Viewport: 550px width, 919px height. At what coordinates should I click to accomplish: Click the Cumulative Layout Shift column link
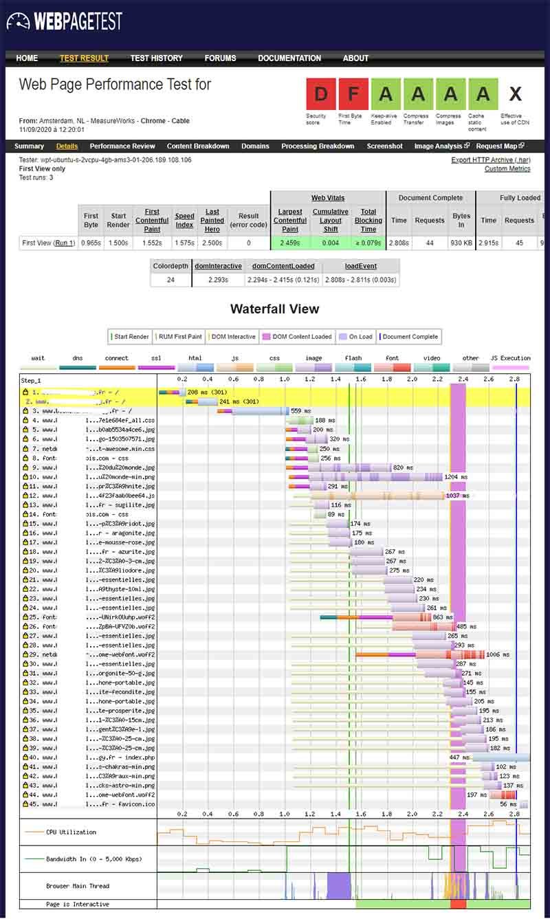[331, 220]
